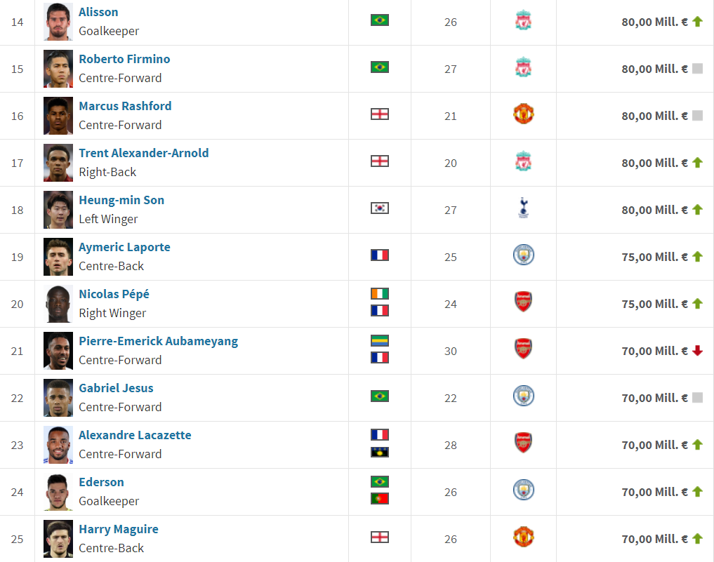Click Arsenal crest in Nicolas Pépé's row
The image size is (714, 562).
(523, 302)
